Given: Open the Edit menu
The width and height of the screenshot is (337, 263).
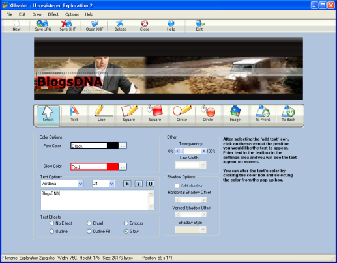Looking at the screenshot, I should pyautogui.click(x=22, y=14).
